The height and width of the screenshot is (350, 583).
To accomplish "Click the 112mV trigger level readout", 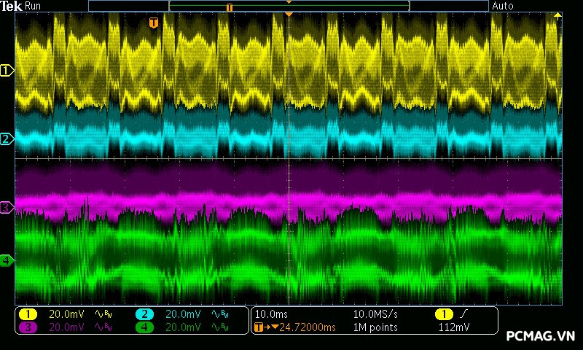I will click(453, 327).
